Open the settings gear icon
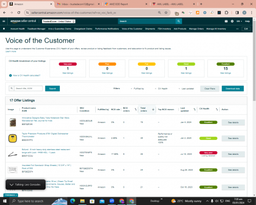Screen dimensions: 256x205 point(232,21)
